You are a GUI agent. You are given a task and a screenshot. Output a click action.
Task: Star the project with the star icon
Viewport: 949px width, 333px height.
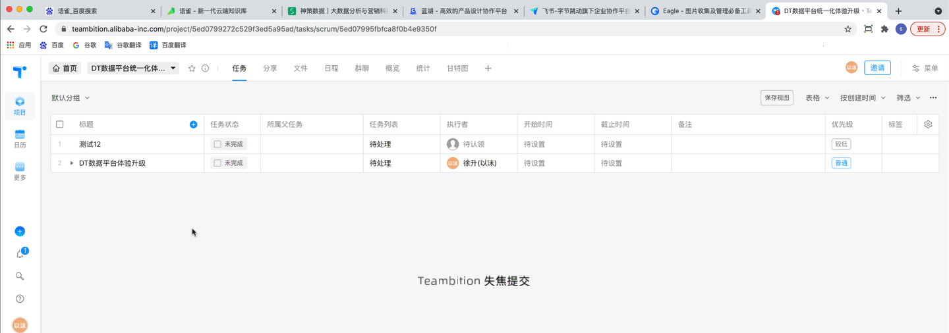[192, 68]
